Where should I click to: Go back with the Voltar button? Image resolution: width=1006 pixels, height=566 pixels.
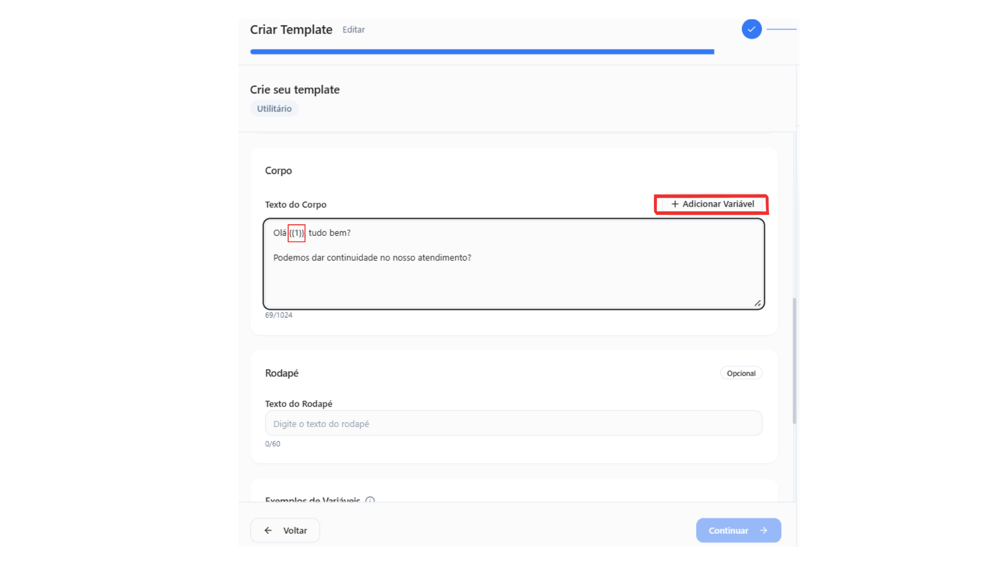tap(285, 530)
